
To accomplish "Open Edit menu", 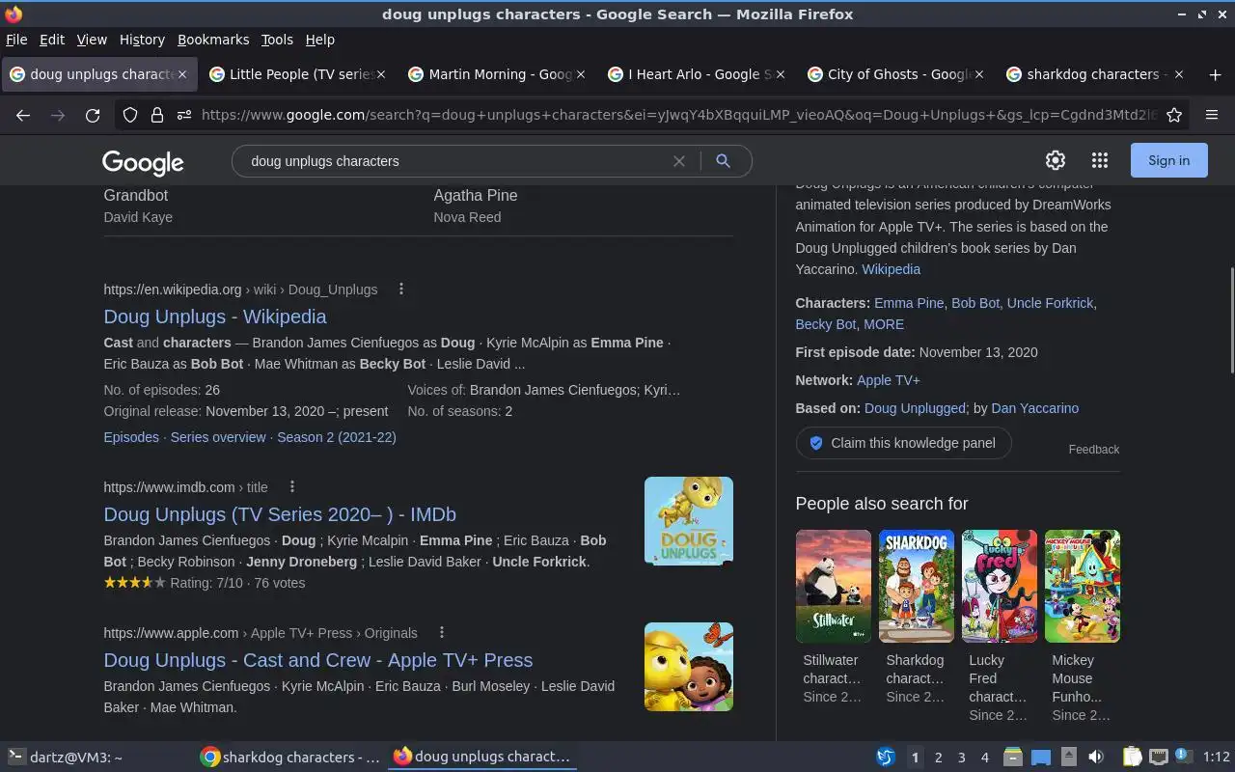I will (52, 40).
